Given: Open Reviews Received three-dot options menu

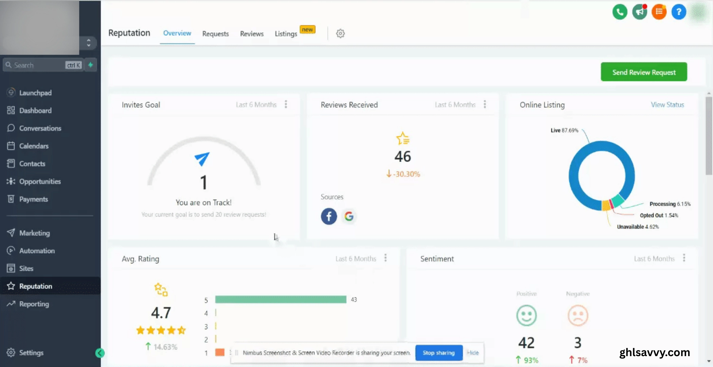Looking at the screenshot, I should click(485, 104).
